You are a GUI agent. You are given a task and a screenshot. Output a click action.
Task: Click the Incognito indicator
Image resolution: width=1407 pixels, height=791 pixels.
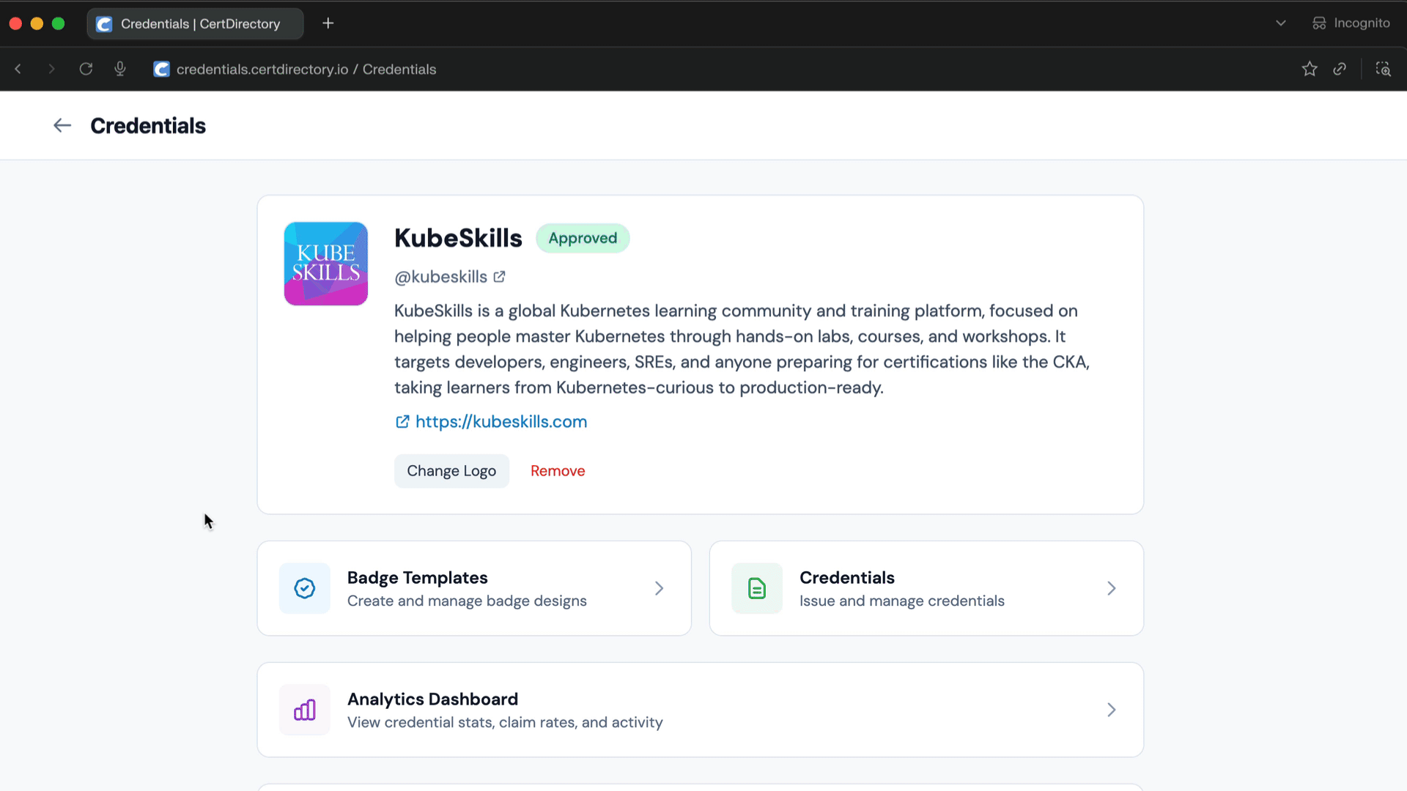point(1351,23)
